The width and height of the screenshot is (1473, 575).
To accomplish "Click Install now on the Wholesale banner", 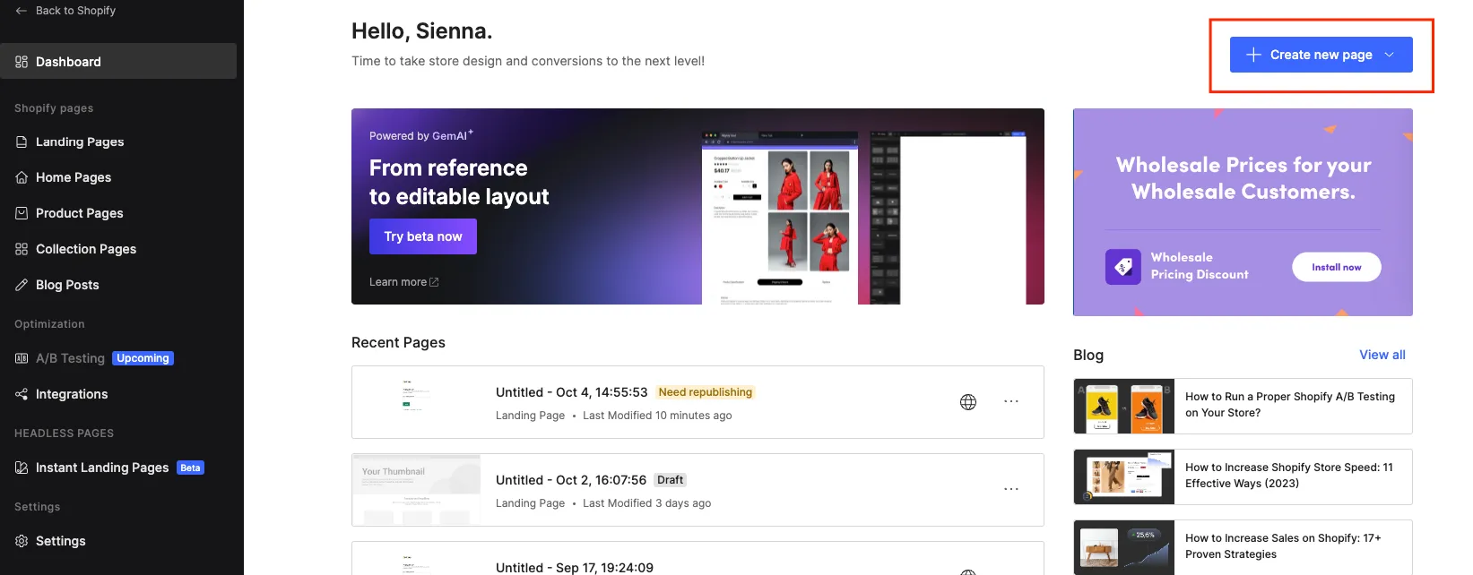I will coord(1336,267).
